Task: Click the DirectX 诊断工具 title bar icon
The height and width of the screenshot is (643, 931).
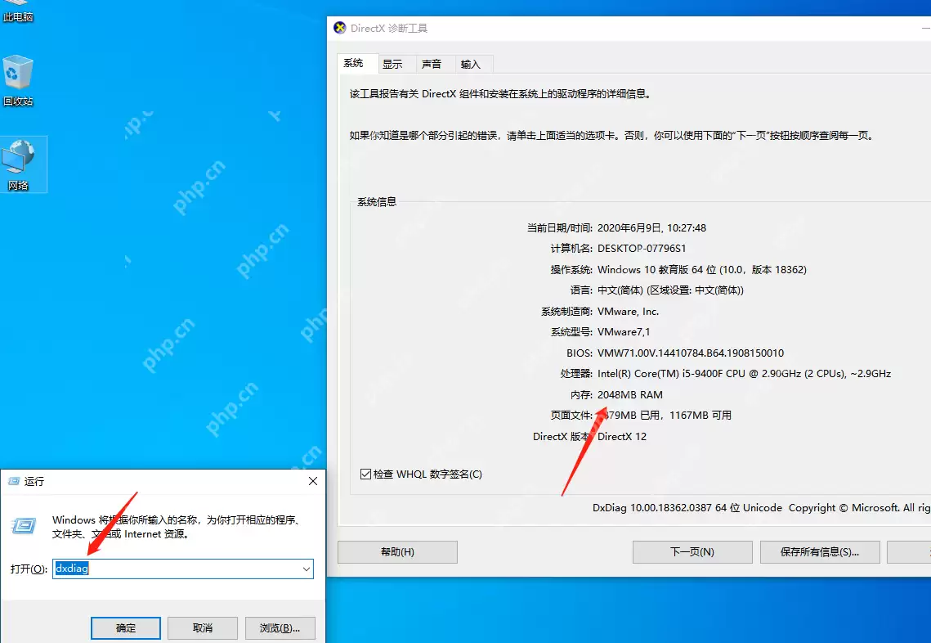Action: (340, 28)
